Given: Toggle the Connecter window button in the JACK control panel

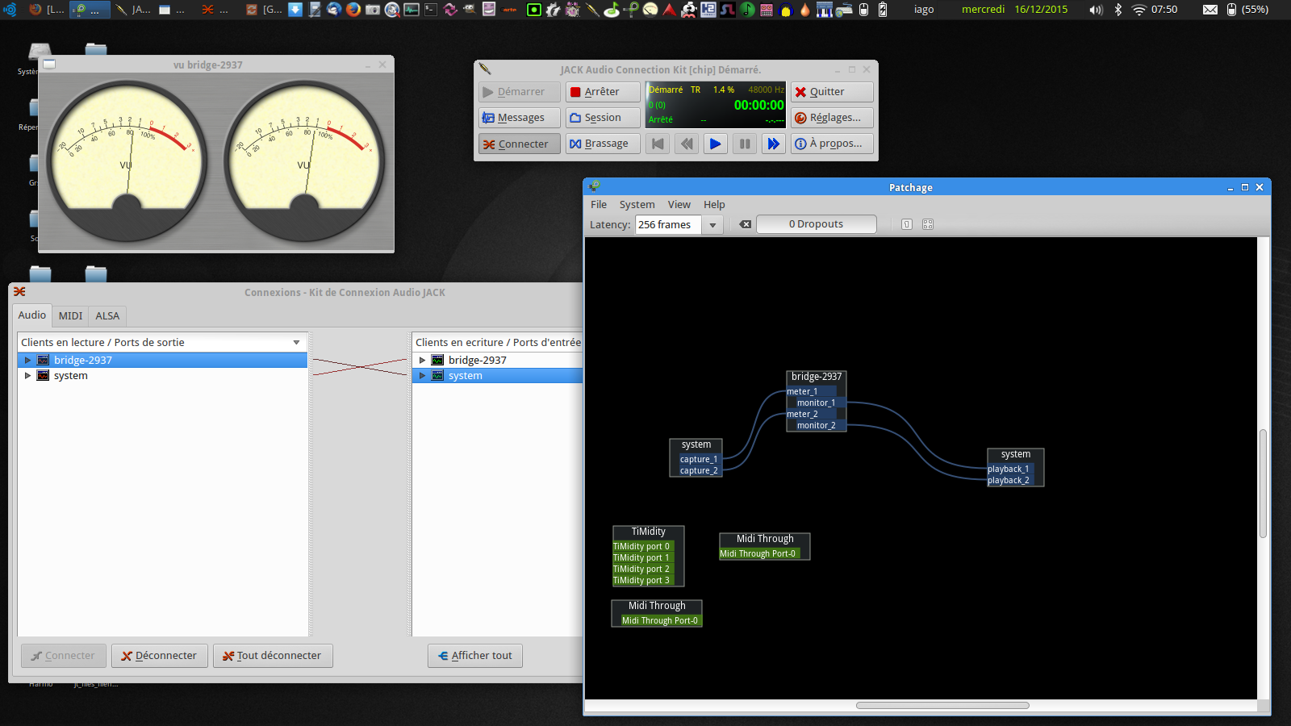Looking at the screenshot, I should click(519, 144).
